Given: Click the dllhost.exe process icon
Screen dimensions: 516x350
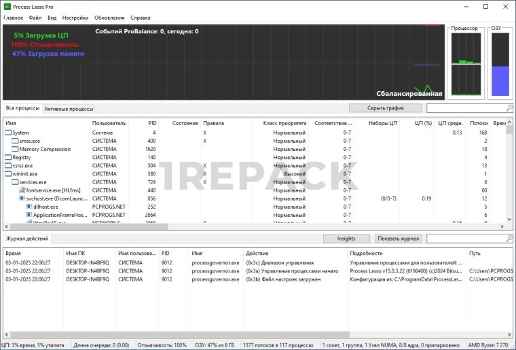Looking at the screenshot, I should click(x=29, y=207).
